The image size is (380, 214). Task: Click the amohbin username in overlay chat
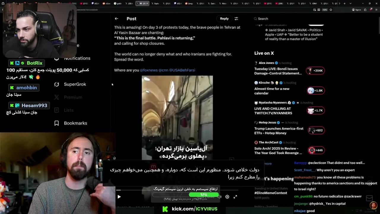pyautogui.click(x=26, y=88)
